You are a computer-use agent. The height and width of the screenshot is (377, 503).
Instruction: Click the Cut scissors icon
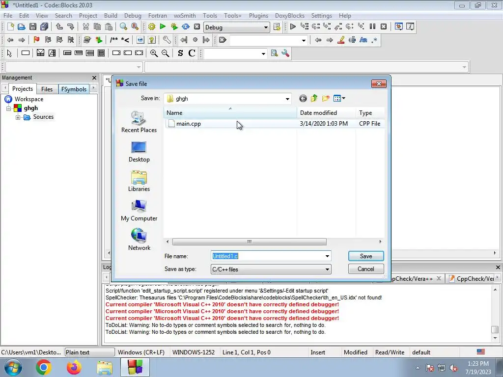[x=85, y=27]
